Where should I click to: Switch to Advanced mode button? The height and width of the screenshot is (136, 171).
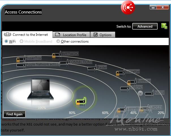145,27
